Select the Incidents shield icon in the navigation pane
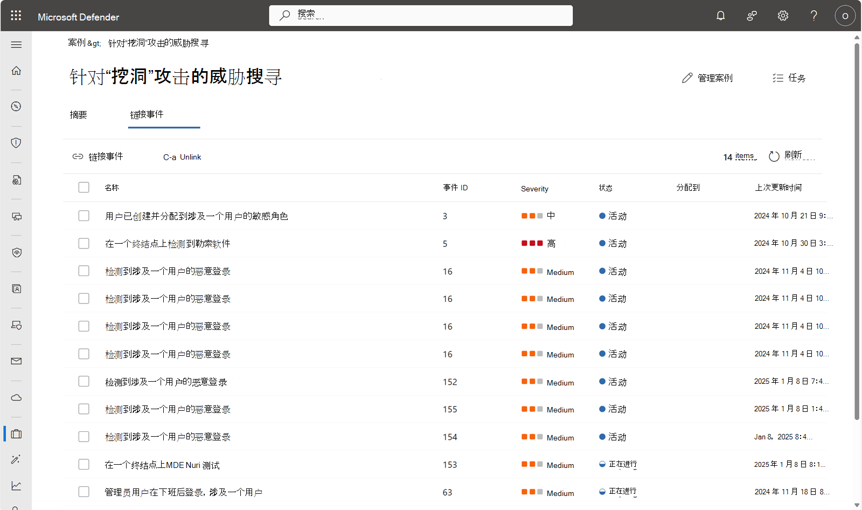Screen dimensions: 862x510 (16, 143)
